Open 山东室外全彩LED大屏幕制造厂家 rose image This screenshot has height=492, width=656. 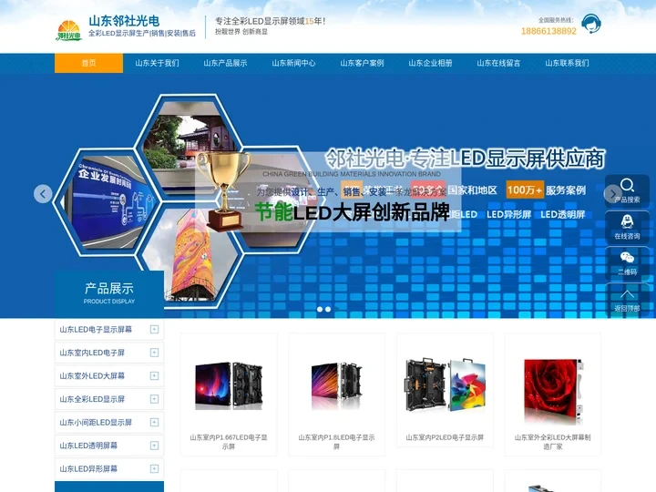tap(553, 390)
